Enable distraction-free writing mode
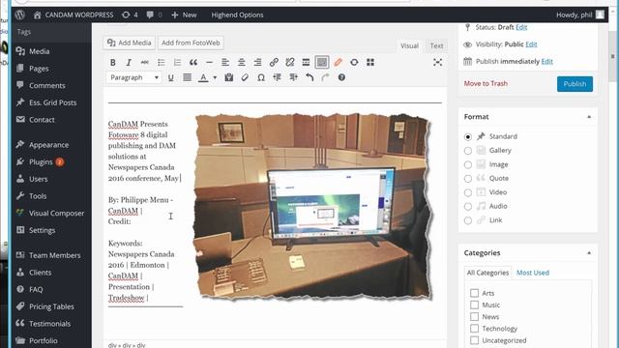Screen dimensions: 619x348 point(437,62)
